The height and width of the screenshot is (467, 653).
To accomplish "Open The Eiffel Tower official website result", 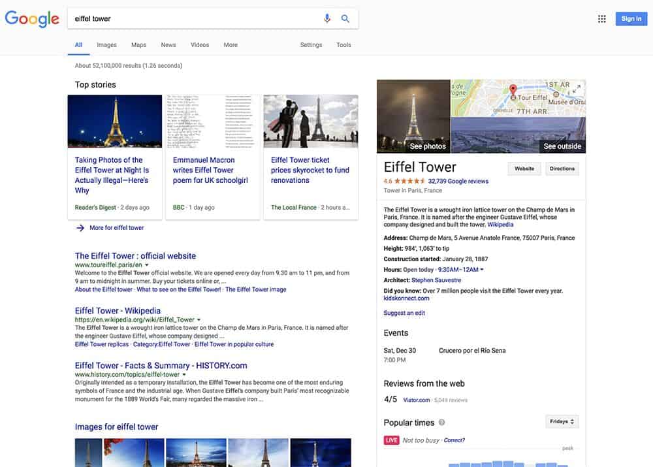I will pos(135,256).
